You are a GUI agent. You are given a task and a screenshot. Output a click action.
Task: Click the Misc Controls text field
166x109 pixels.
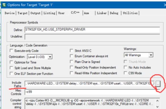92,92
